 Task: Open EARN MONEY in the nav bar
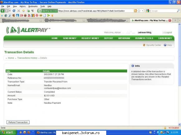[165, 38]
